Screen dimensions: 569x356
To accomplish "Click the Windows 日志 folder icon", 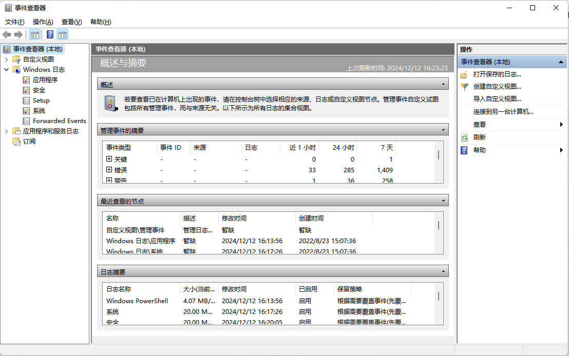I will coord(16,70).
